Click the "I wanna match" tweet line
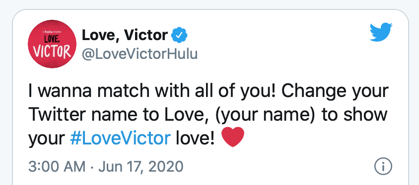 point(209,92)
